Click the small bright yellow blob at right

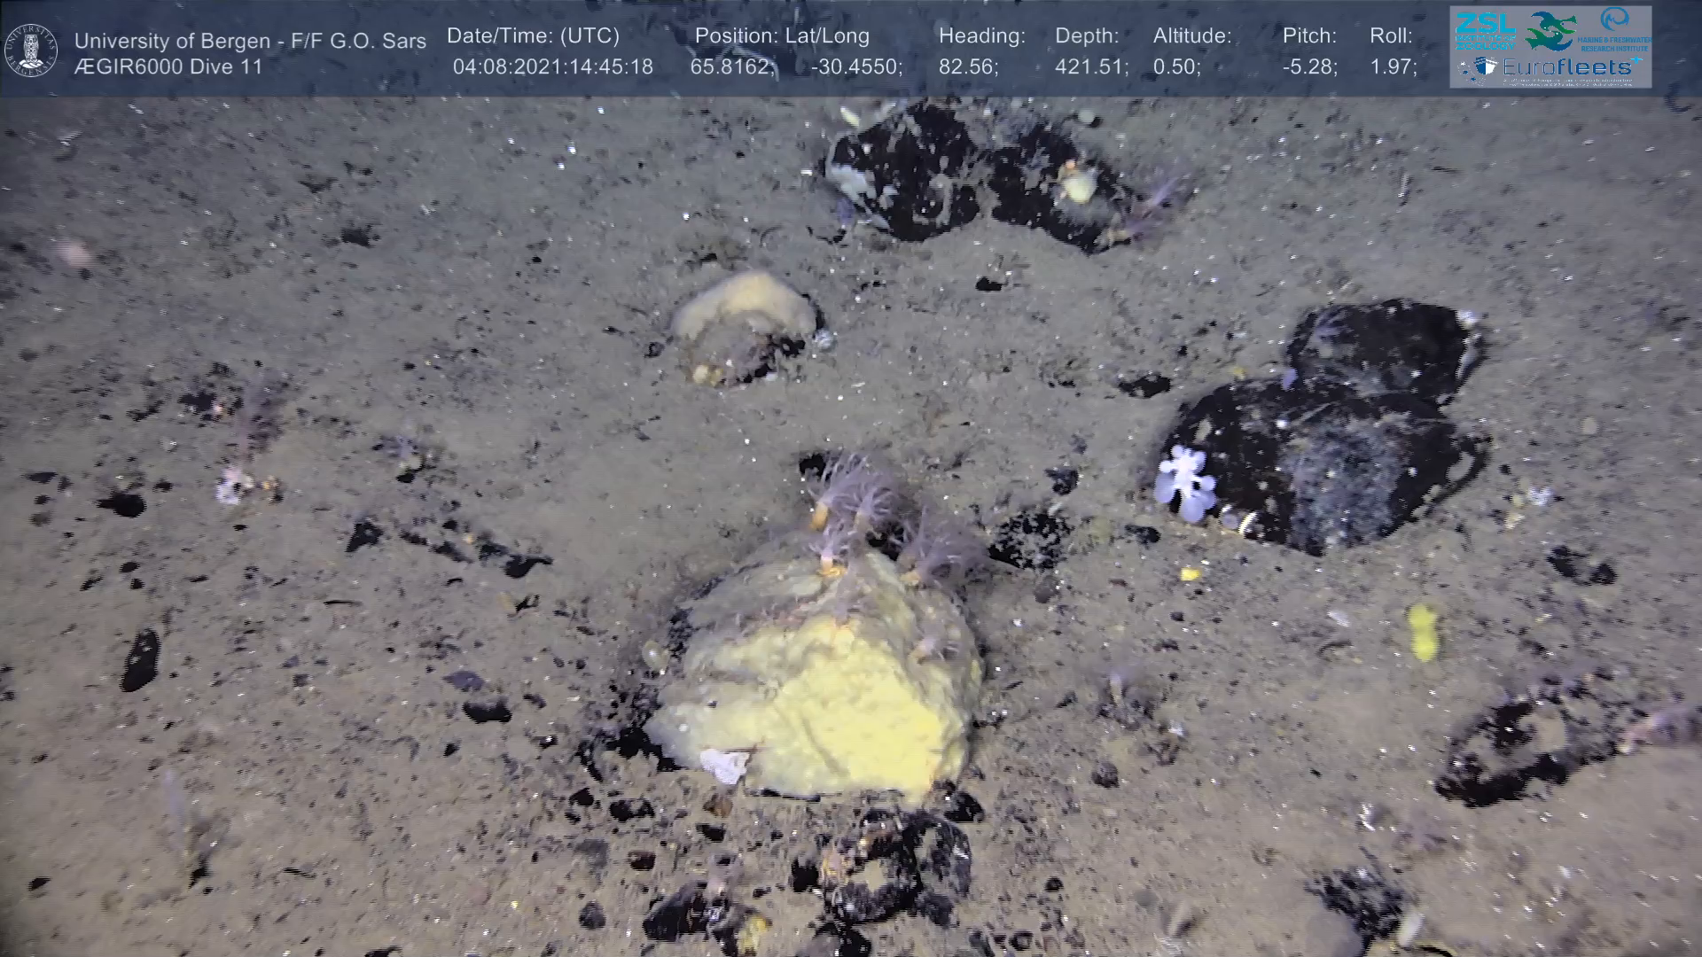(x=1422, y=631)
